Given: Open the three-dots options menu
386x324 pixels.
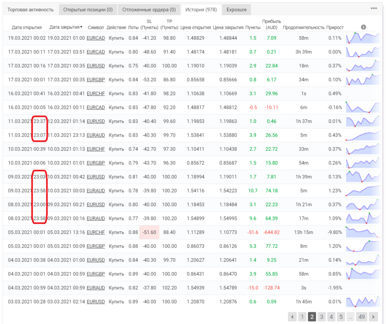Looking at the screenshot, I should tap(373, 8).
